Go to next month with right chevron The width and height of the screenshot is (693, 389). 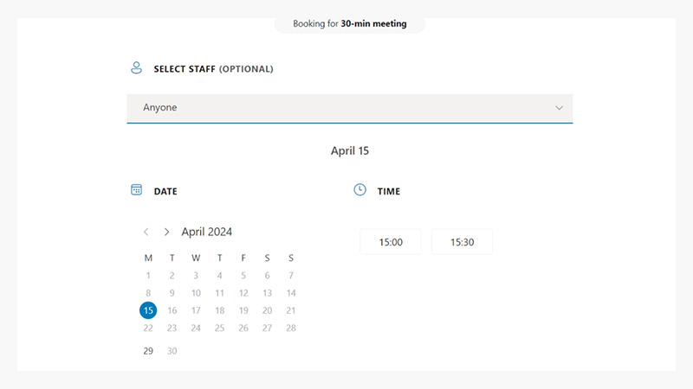click(x=166, y=232)
